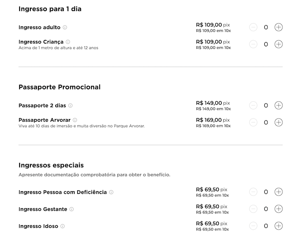Add one Passaporte Arvorar with plus button
307x245 pixels.
pos(278,122)
